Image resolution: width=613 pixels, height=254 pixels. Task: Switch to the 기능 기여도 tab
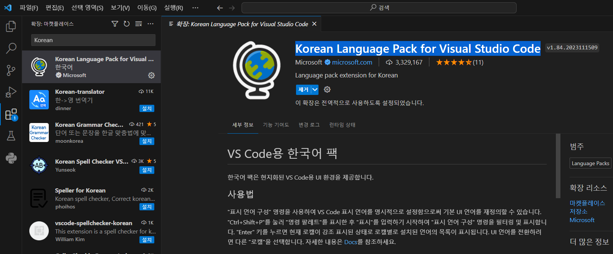276,125
